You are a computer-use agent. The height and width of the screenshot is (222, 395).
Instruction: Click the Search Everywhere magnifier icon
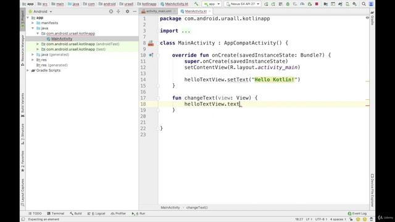[x=364, y=4]
